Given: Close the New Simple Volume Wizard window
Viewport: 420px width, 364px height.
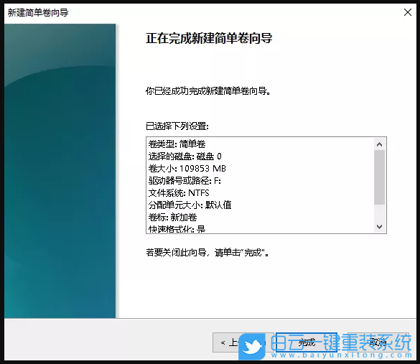Looking at the screenshot, I should pos(407,12).
